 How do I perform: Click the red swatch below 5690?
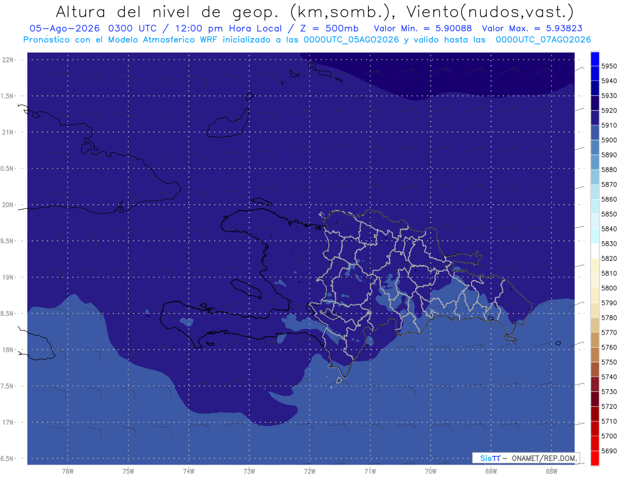point(595,458)
